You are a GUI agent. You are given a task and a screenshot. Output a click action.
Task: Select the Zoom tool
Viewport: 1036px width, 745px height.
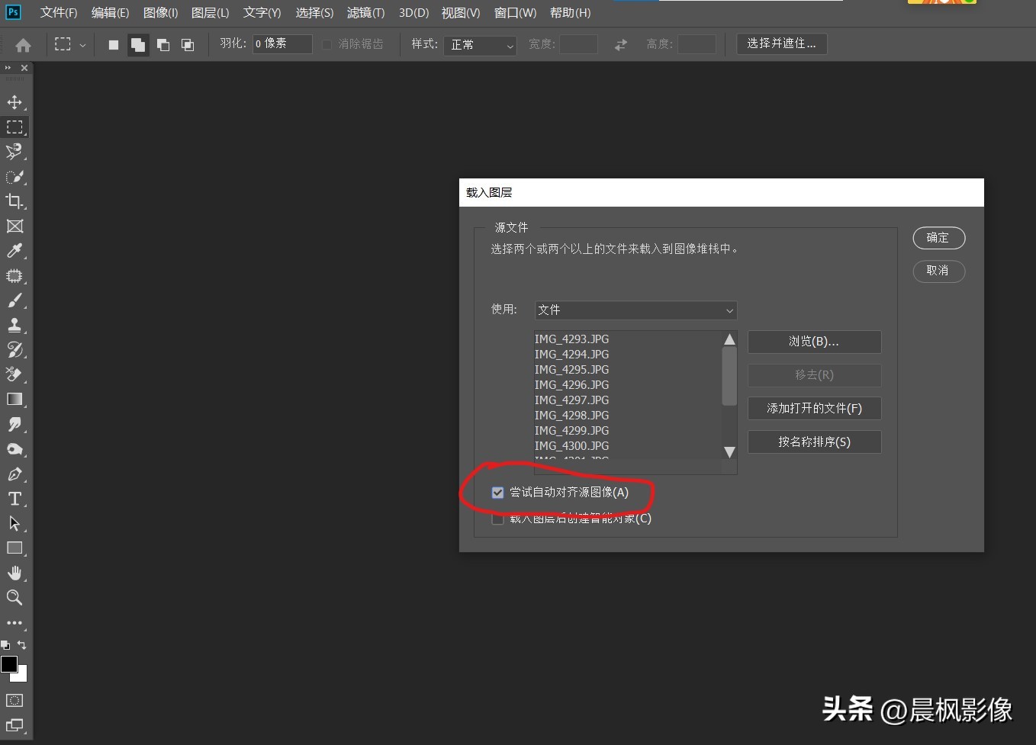click(x=14, y=598)
